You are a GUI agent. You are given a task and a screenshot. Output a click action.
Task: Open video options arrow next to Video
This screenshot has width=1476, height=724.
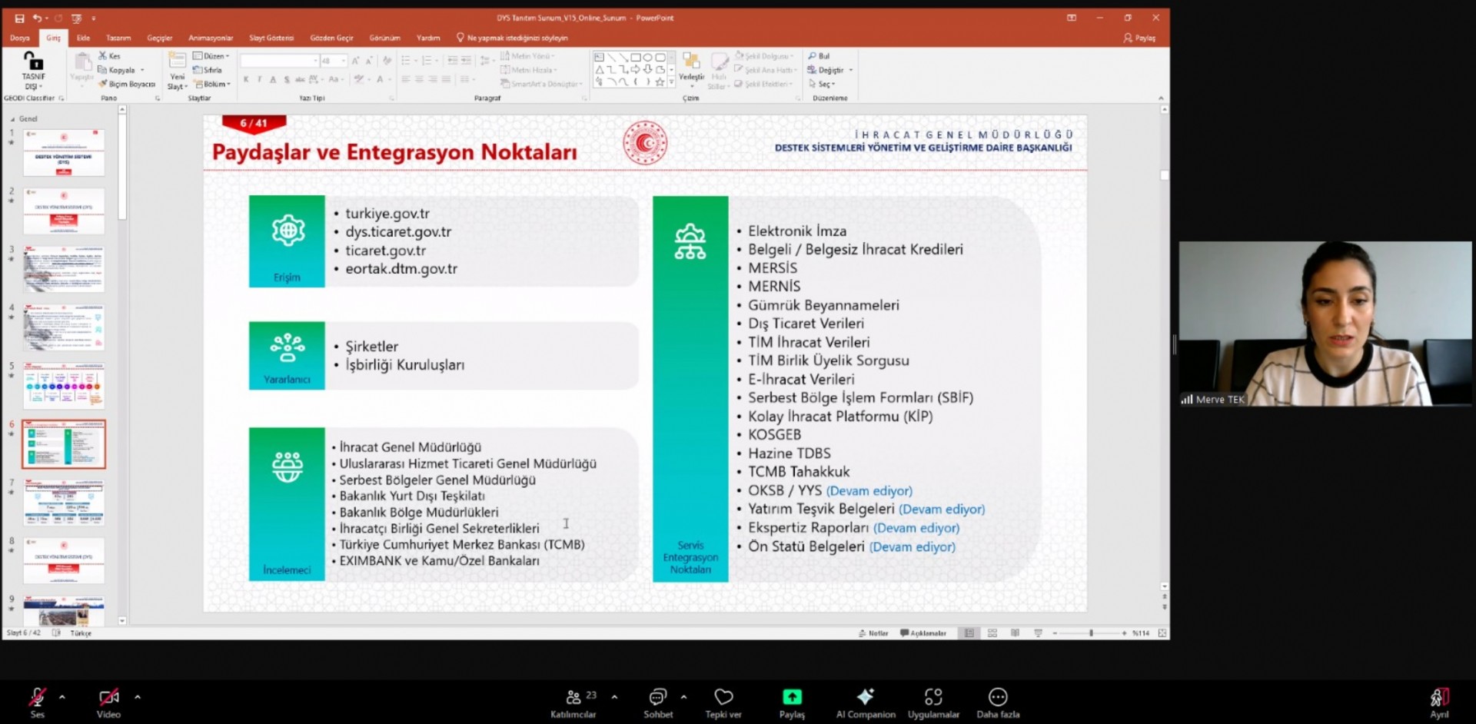tap(138, 697)
